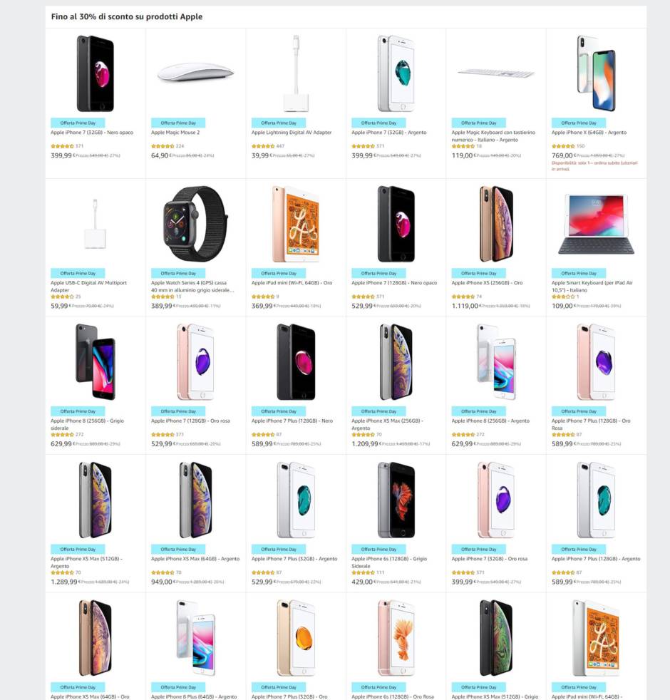Click the Apple iPhone 7 Plus (128GB) Nero title
This screenshot has height=700, width=670.
click(x=292, y=421)
